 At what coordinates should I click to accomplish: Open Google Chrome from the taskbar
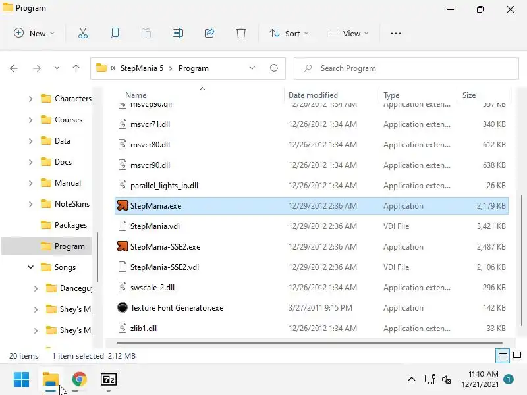click(79, 380)
